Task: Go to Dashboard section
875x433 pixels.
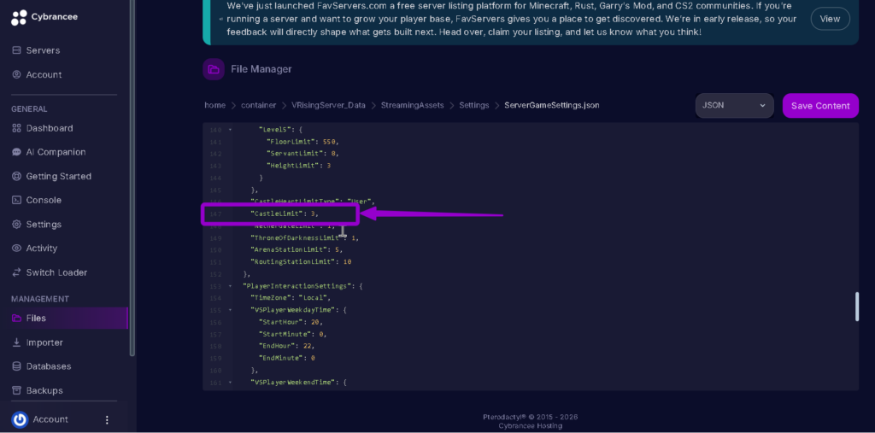Action: coord(49,128)
